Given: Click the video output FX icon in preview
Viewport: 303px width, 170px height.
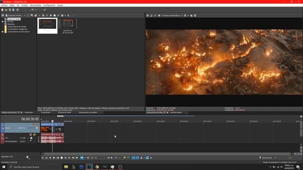Looking at the screenshot, I should 155,16.
